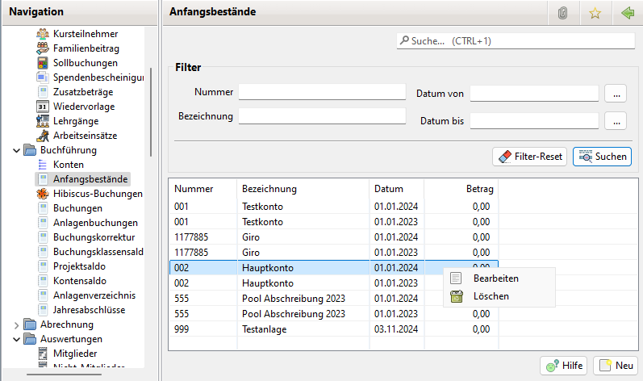Expand the Abrechnung tree folder
643x381 pixels.
pos(17,324)
